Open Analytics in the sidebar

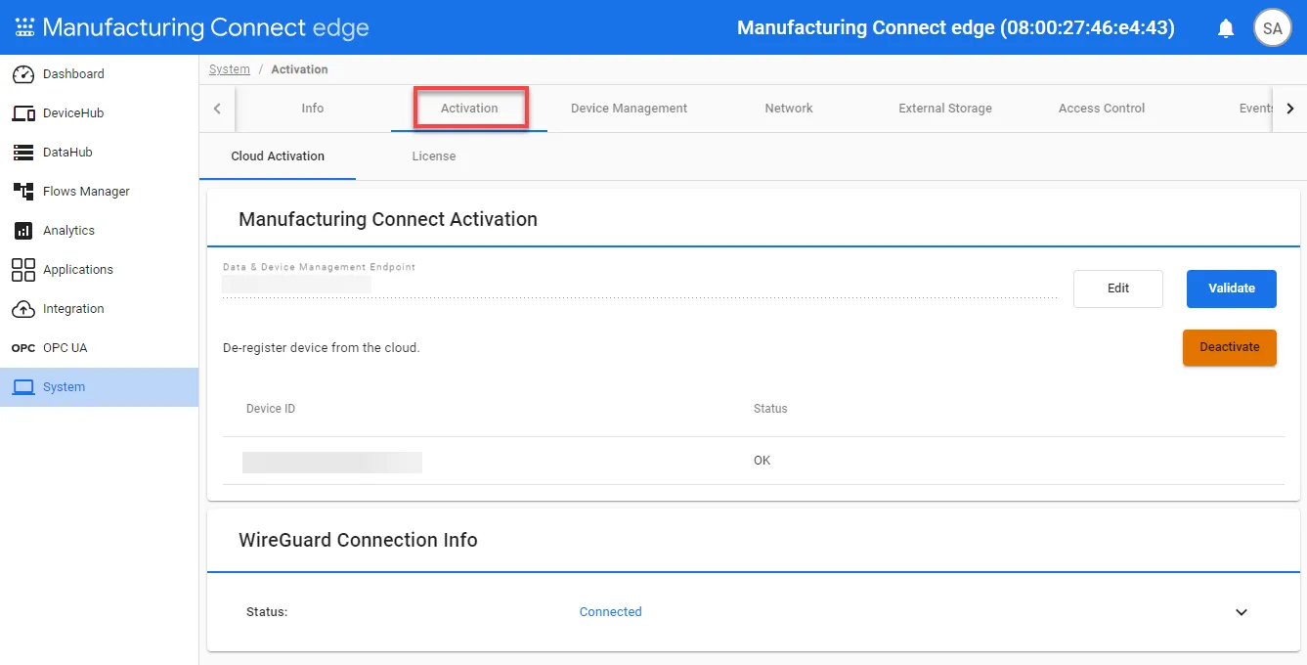(99, 231)
